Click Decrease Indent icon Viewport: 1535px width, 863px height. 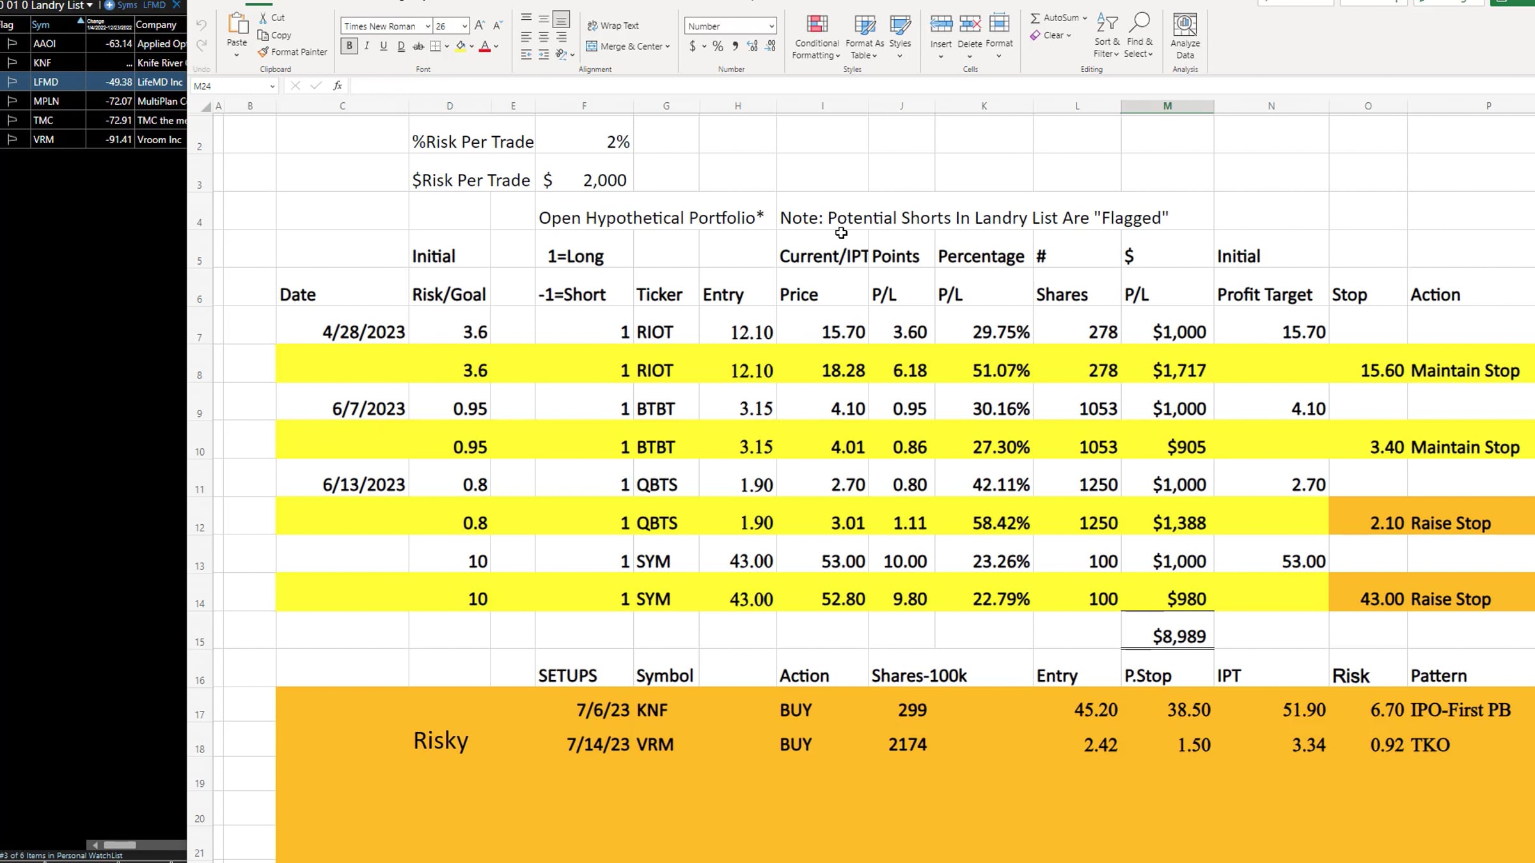coord(526,55)
